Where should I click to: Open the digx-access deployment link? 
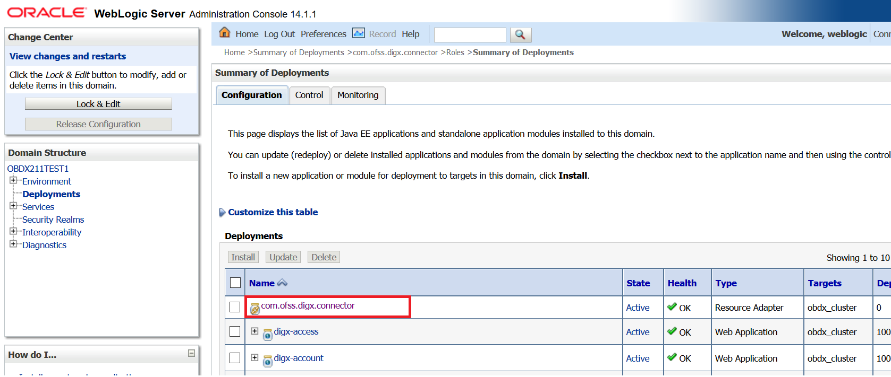296,331
